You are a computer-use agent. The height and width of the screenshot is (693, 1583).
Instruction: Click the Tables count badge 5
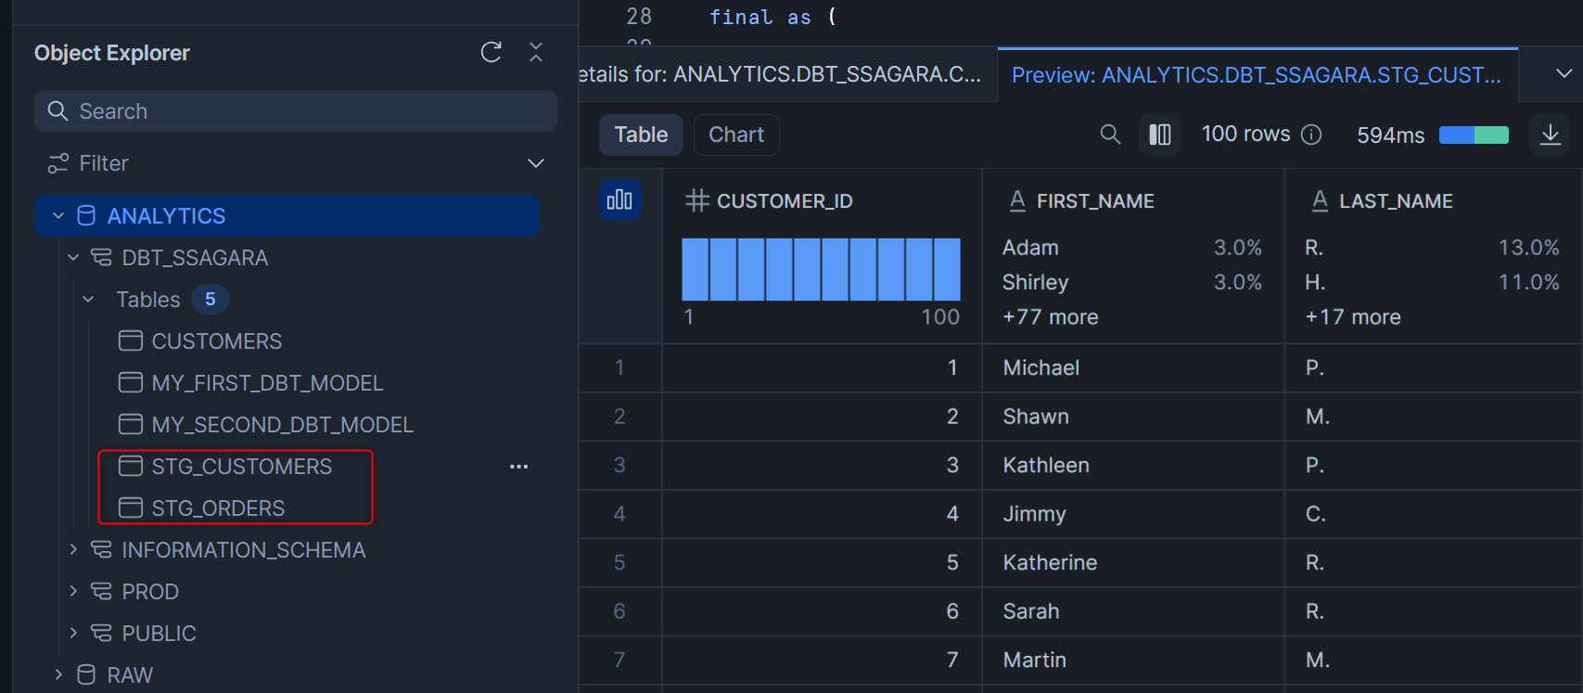click(211, 300)
